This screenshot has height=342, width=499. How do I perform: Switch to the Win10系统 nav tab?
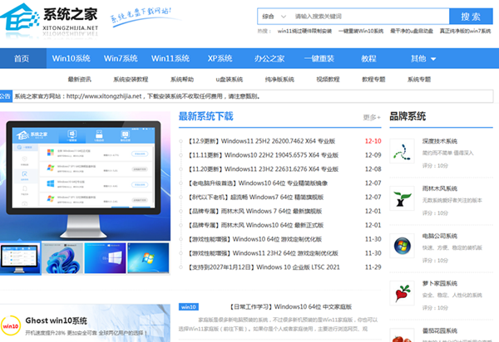[x=72, y=59]
